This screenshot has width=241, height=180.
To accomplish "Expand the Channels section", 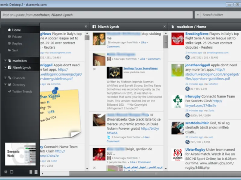I will pyautogui.click(x=5, y=78).
